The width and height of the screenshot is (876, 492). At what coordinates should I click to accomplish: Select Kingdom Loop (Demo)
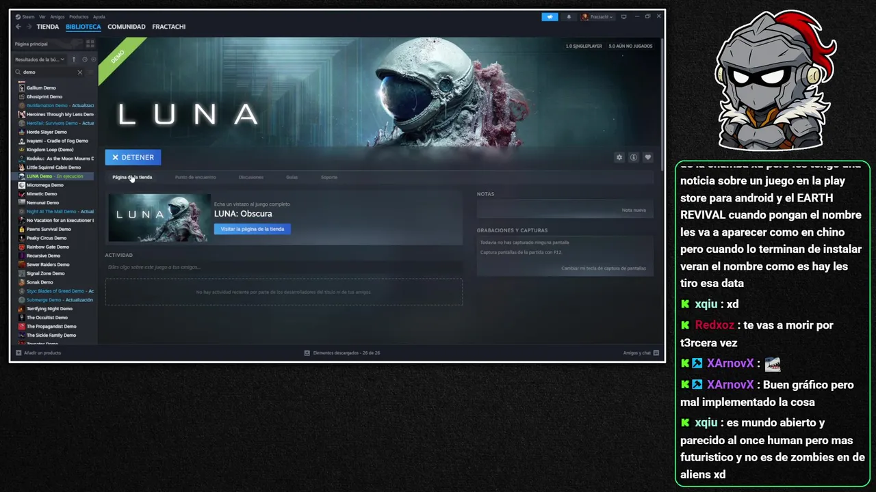(56, 150)
